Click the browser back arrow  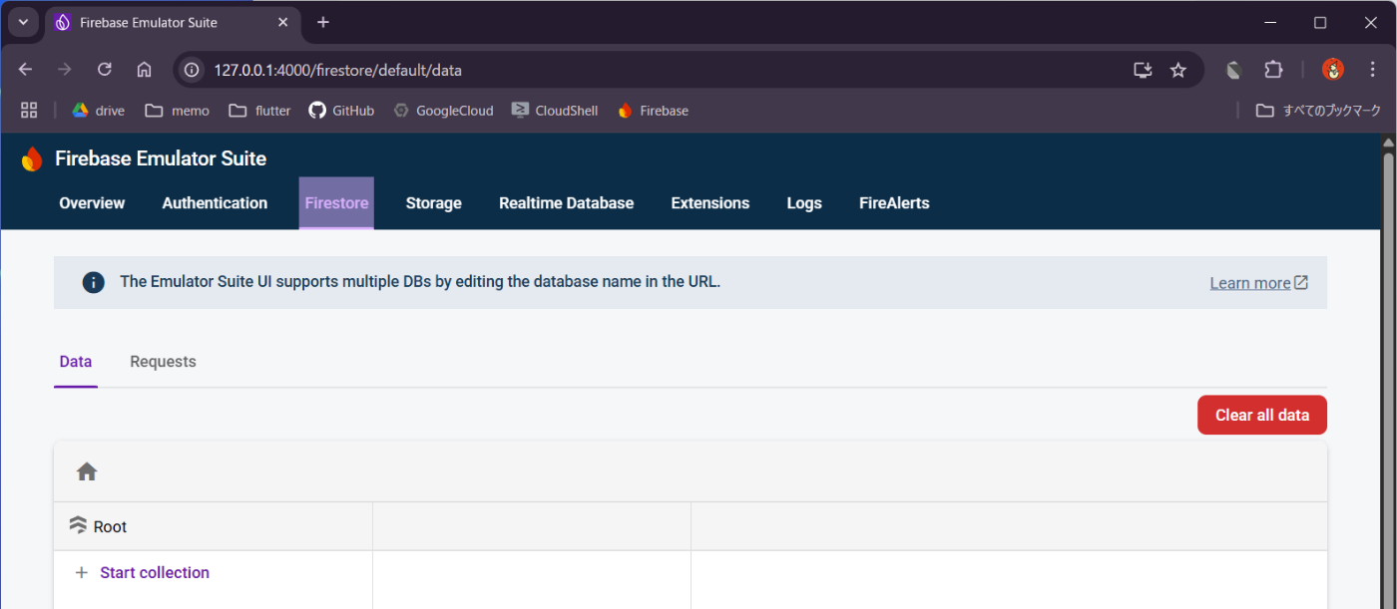(26, 70)
